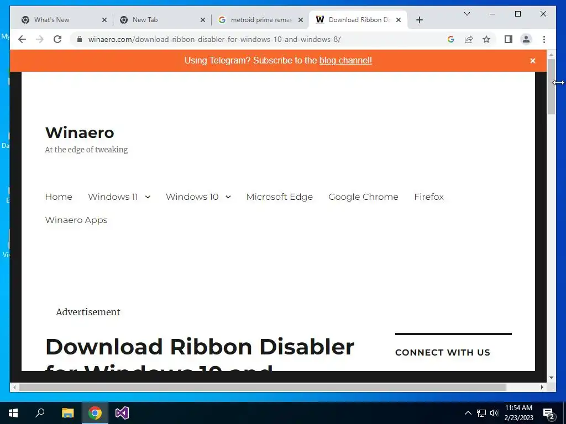Open Winaero Apps menu item
This screenshot has width=566, height=424.
[76, 220]
